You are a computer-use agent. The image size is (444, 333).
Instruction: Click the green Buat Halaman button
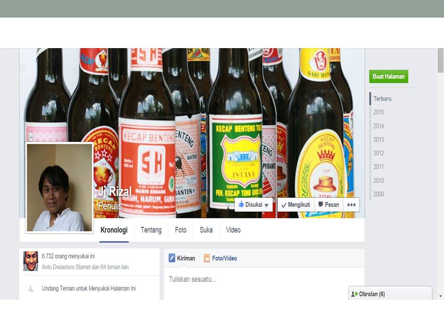point(388,76)
